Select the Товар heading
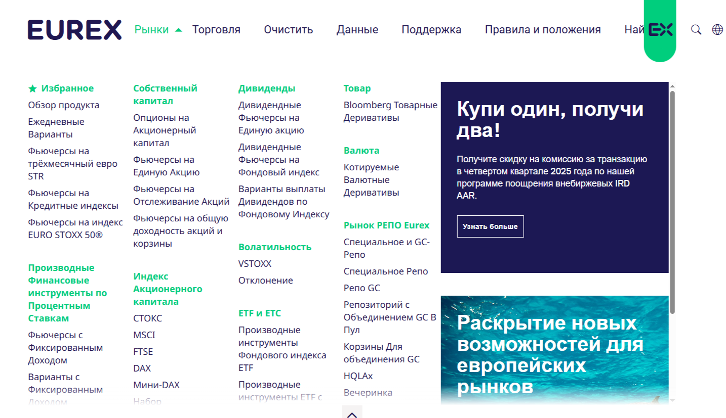The height and width of the screenshot is (418, 726). click(357, 88)
